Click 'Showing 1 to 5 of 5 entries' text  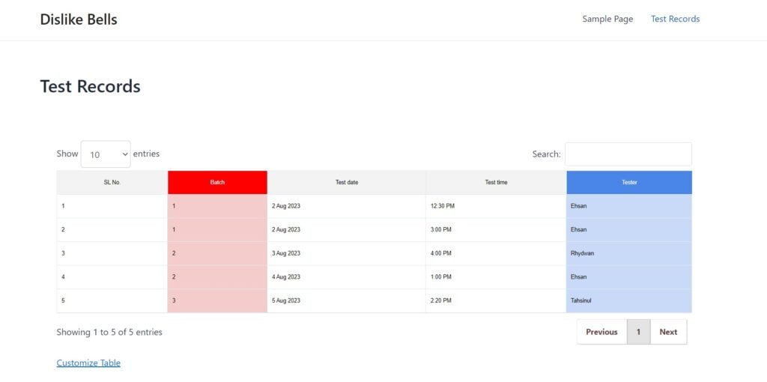(109, 332)
